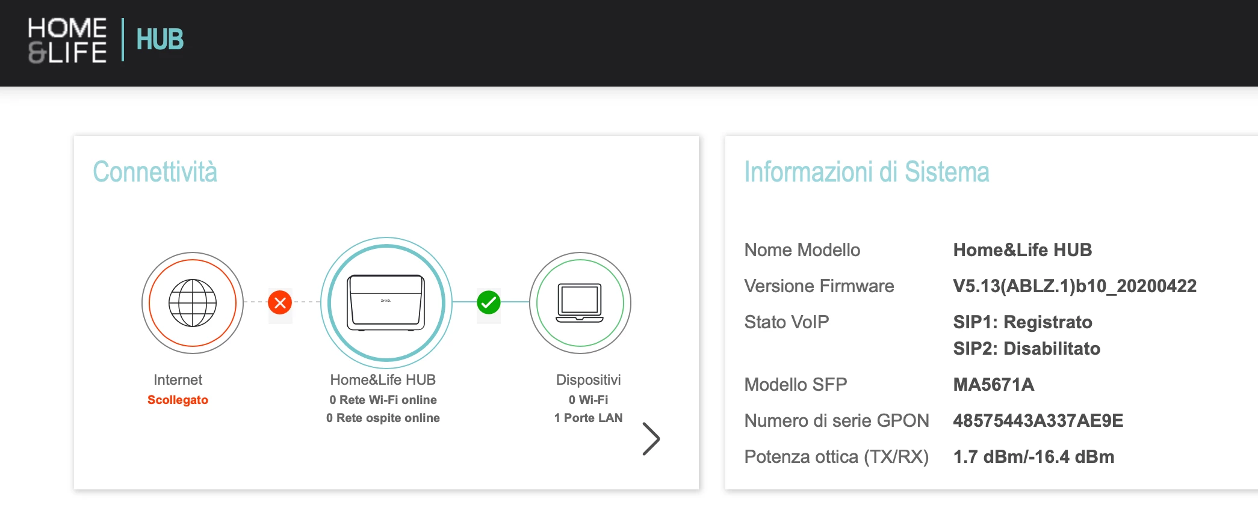Click the HUB logo text
1258x505 pixels.
click(160, 40)
